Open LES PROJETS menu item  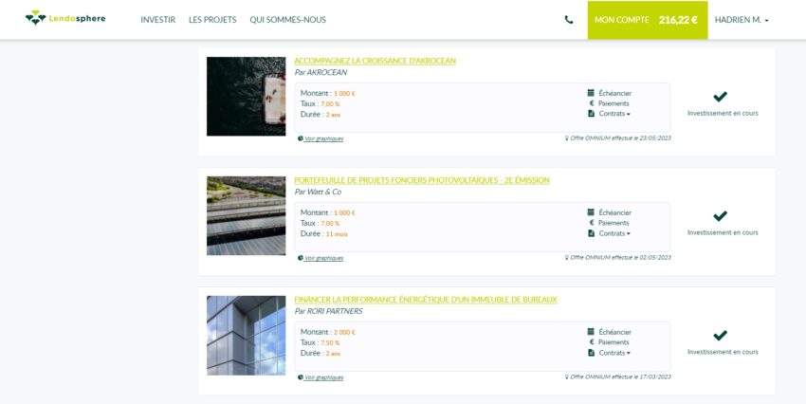(212, 20)
